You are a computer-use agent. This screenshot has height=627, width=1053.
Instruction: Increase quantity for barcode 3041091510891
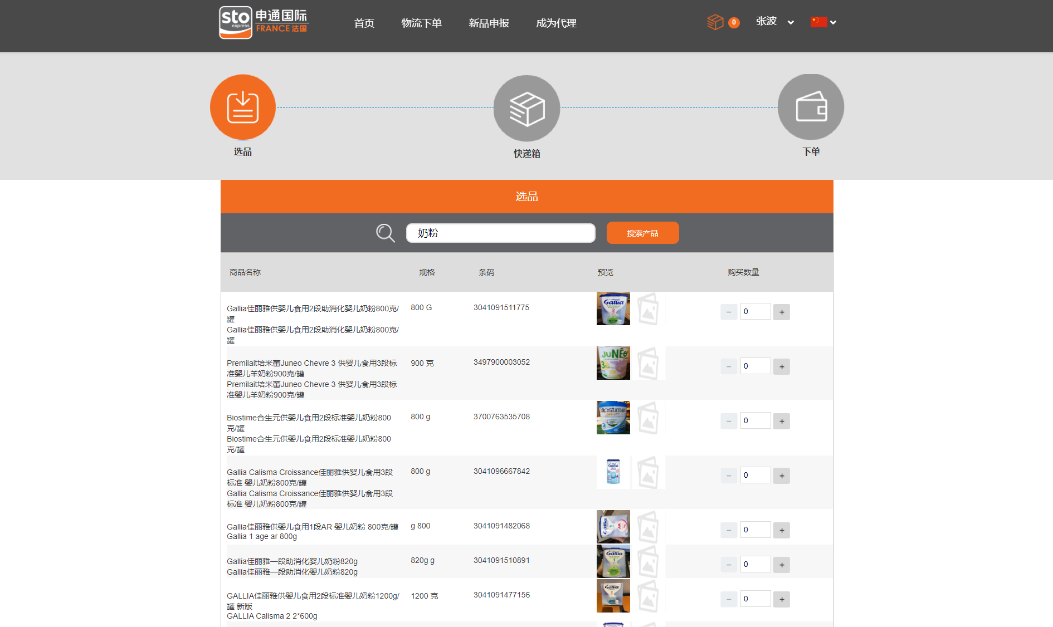pyautogui.click(x=782, y=565)
